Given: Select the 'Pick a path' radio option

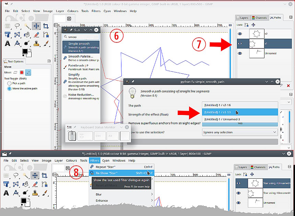Looking at the screenshot, I should (x=9, y=83).
